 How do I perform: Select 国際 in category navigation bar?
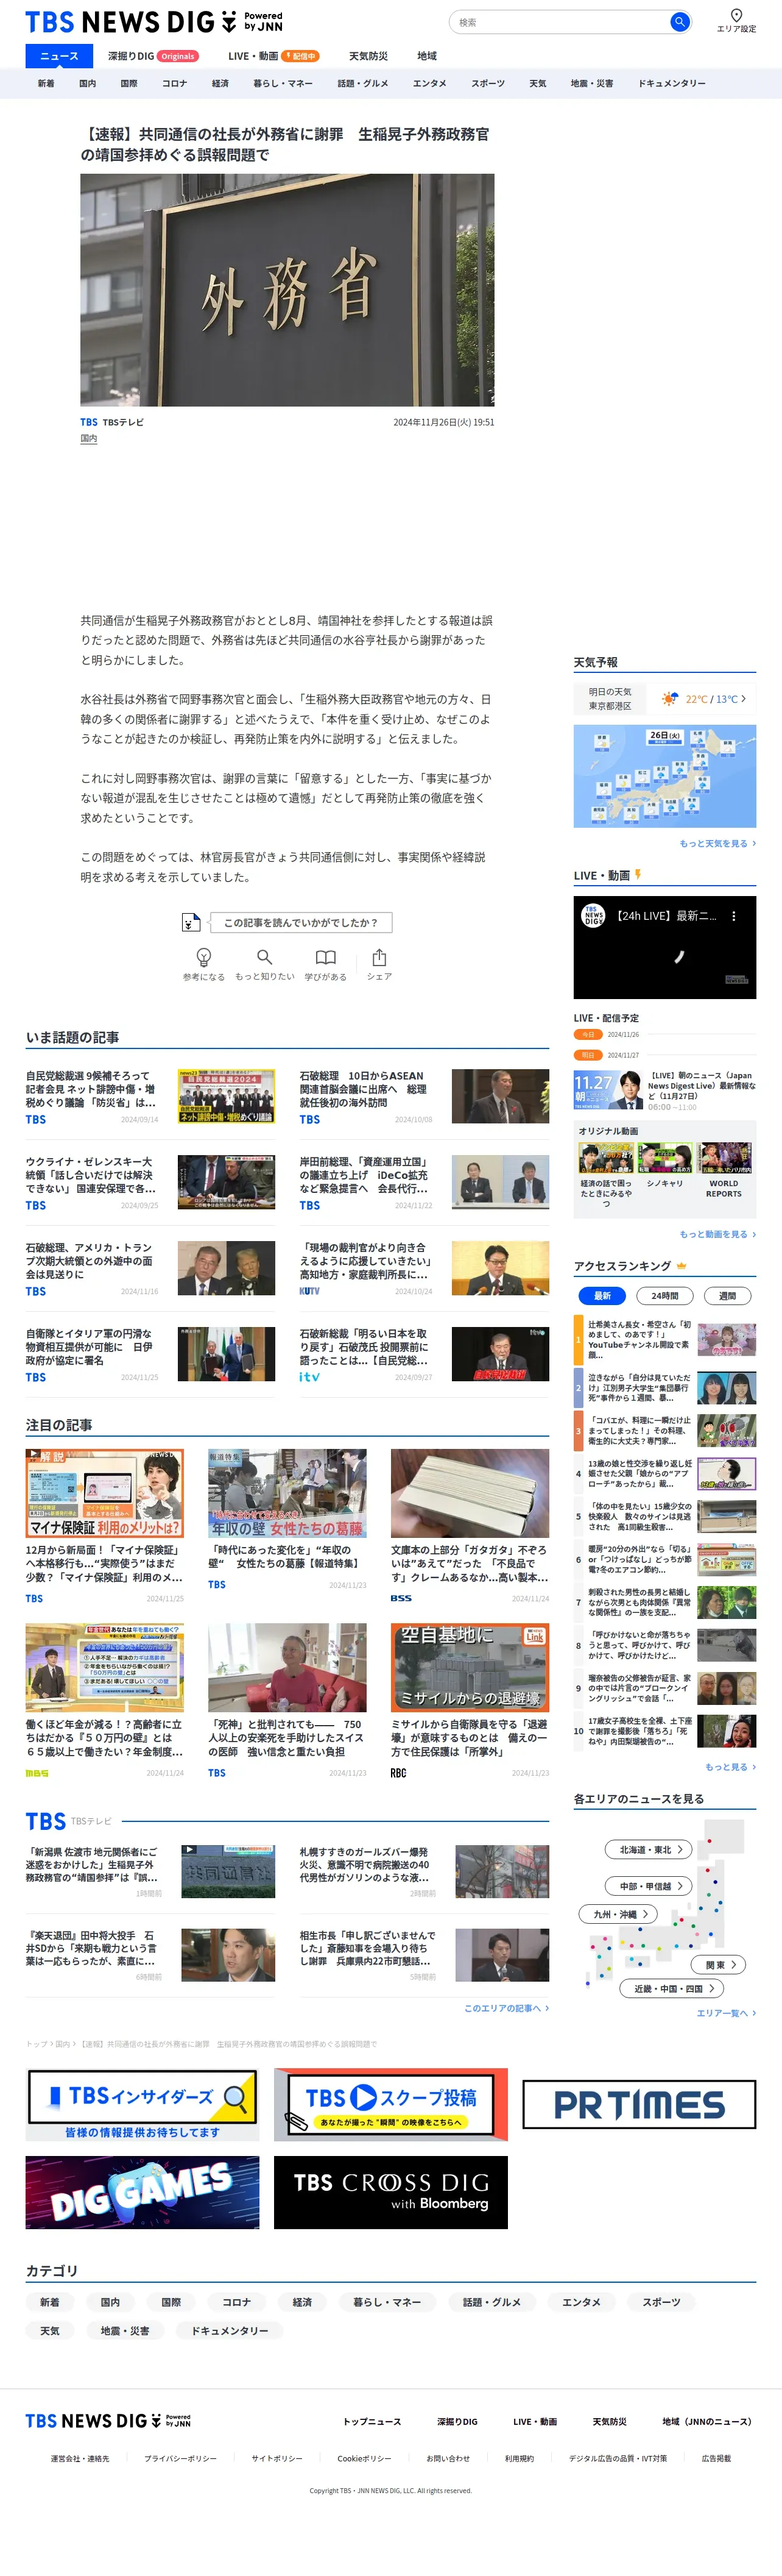click(x=129, y=83)
